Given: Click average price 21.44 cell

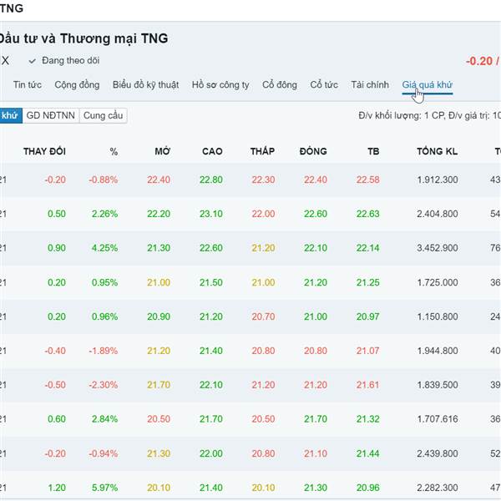Looking at the screenshot, I should (367, 453).
